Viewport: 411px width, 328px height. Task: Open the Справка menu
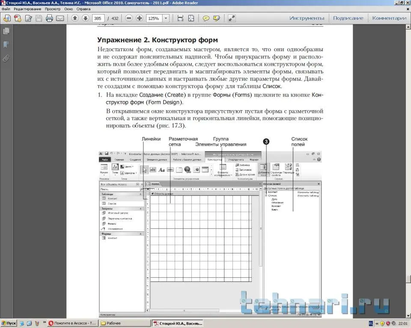click(x=83, y=9)
